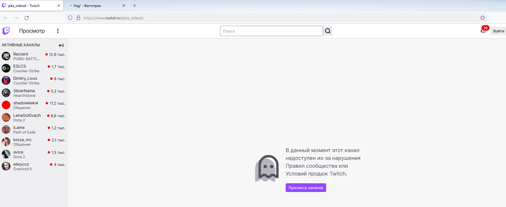Open korya_mc channel avatar
The height and width of the screenshot is (207, 506).
click(6, 142)
